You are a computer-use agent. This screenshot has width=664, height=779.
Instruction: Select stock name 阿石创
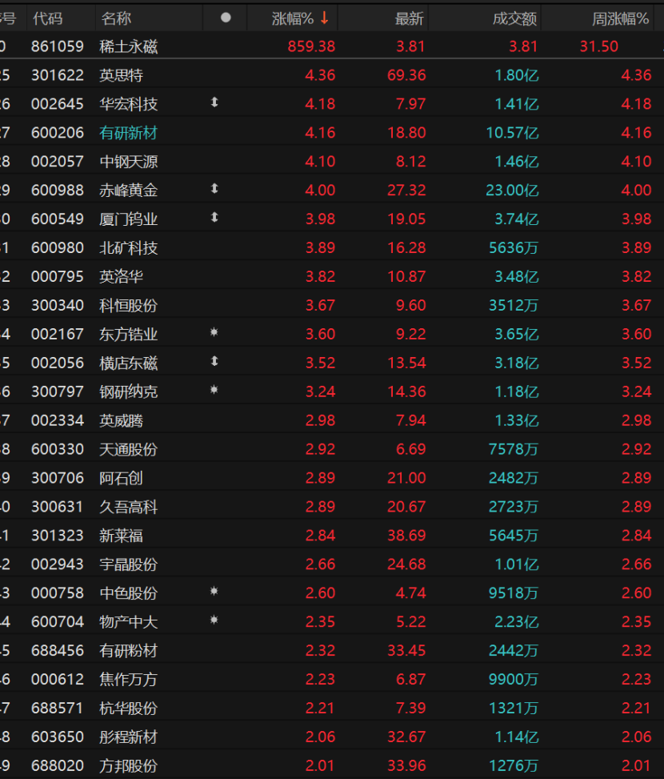point(121,478)
